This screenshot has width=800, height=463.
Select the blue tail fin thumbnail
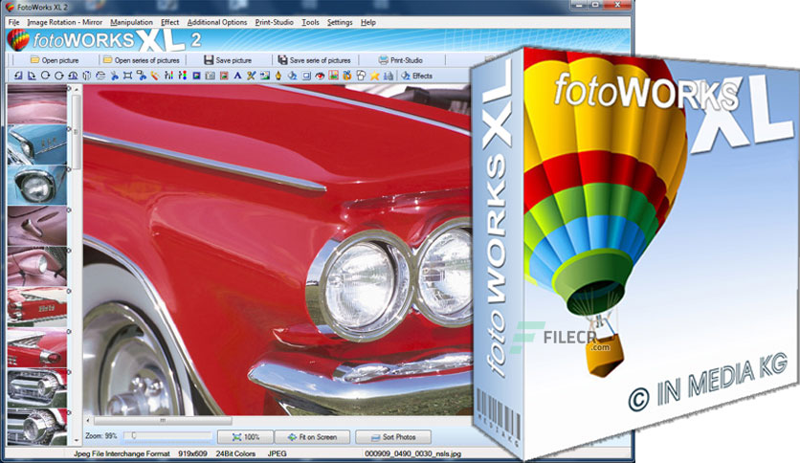36,144
